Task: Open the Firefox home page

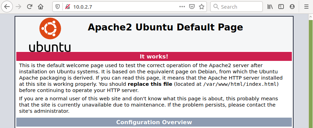Action: (41, 7)
